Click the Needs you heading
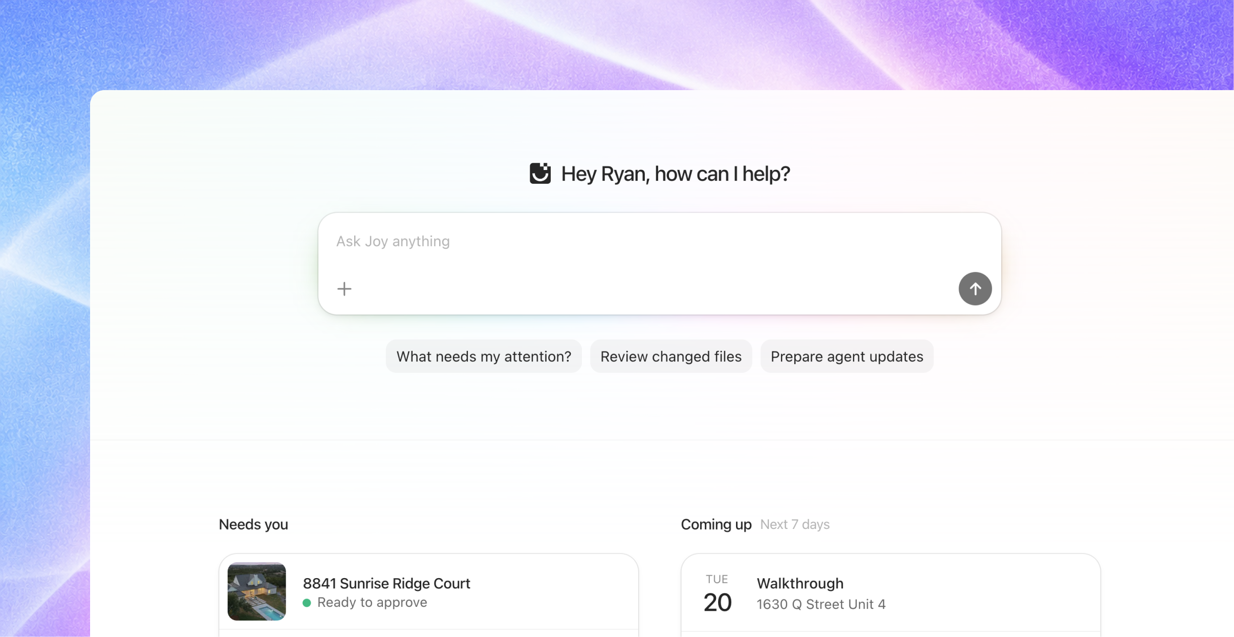This screenshot has width=1234, height=637. click(253, 524)
